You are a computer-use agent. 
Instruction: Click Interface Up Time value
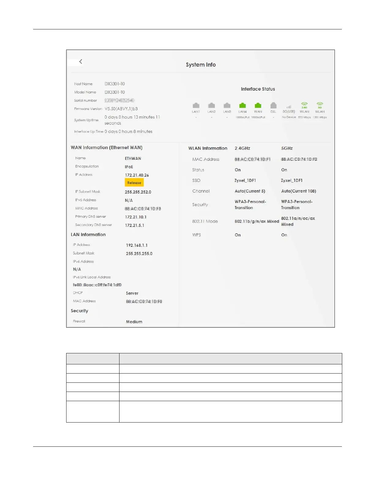(128, 131)
